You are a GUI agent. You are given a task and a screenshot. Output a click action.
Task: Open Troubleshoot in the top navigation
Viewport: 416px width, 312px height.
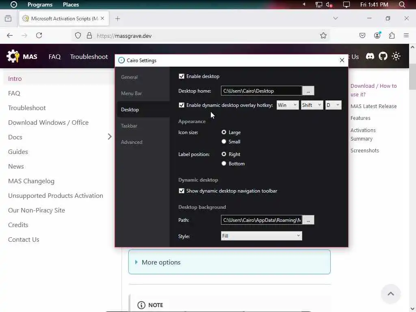[89, 56]
